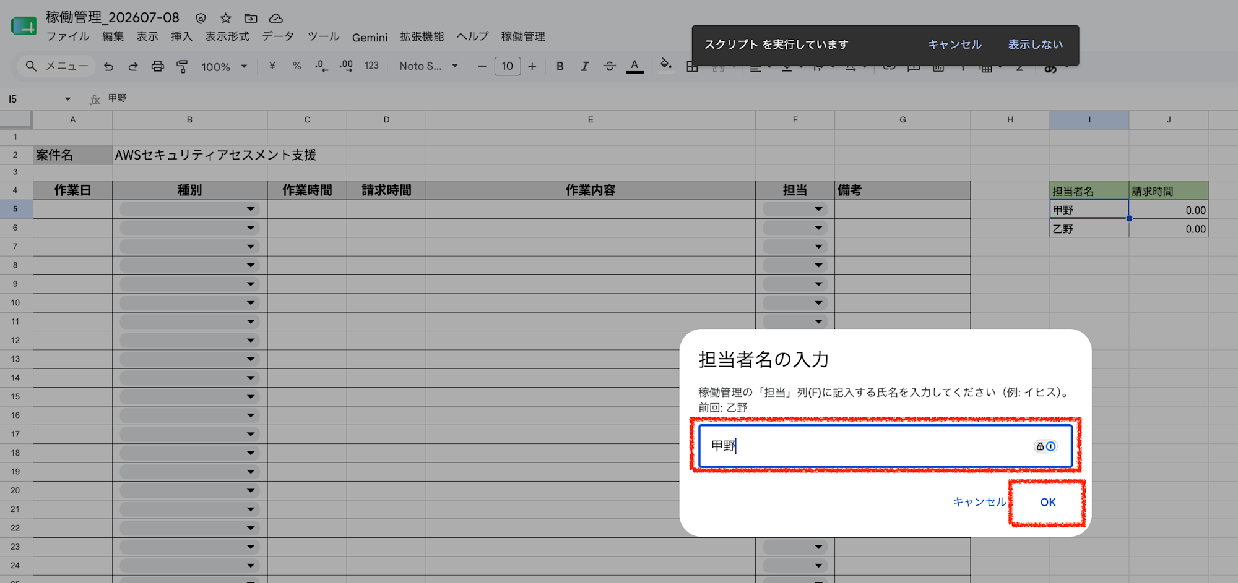Toggle strikethrough formatting
This screenshot has width=1238, height=583.
(610, 66)
